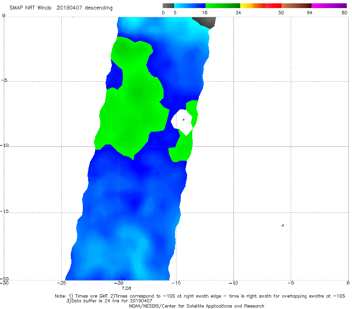Click the white gap in the wind swath
The image size is (352, 309).
coord(182,122)
